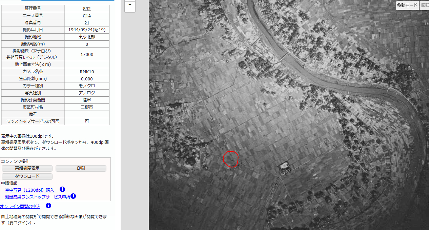
Task: Switch to 移動モード
Action: (x=407, y=5)
